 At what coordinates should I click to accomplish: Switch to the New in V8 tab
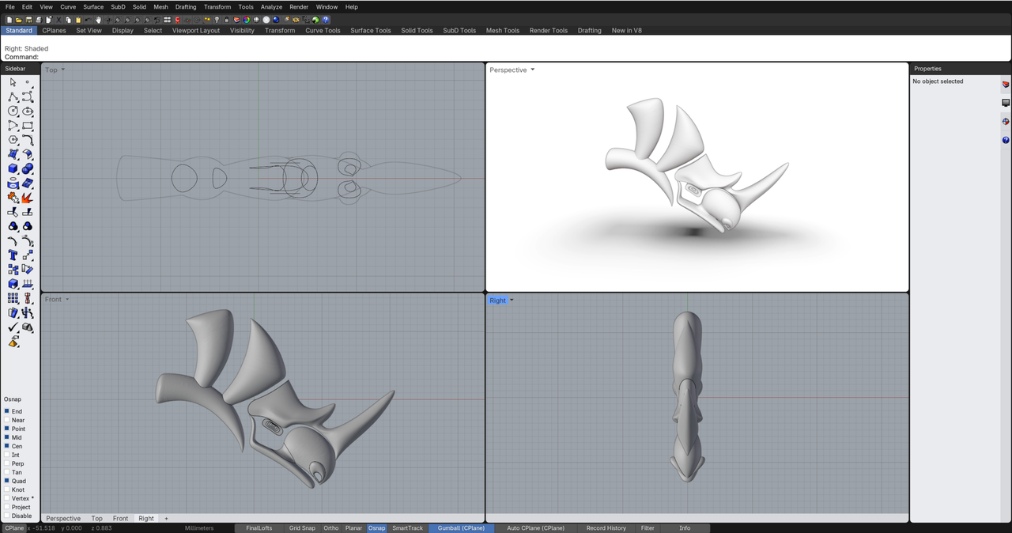point(627,30)
